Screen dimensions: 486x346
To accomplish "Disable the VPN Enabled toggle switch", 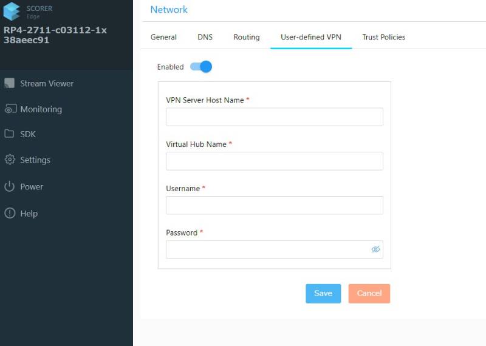I will pyautogui.click(x=201, y=67).
